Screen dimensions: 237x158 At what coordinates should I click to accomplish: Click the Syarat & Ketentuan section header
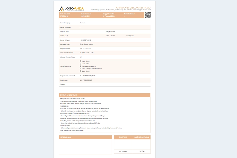(x=69, y=95)
